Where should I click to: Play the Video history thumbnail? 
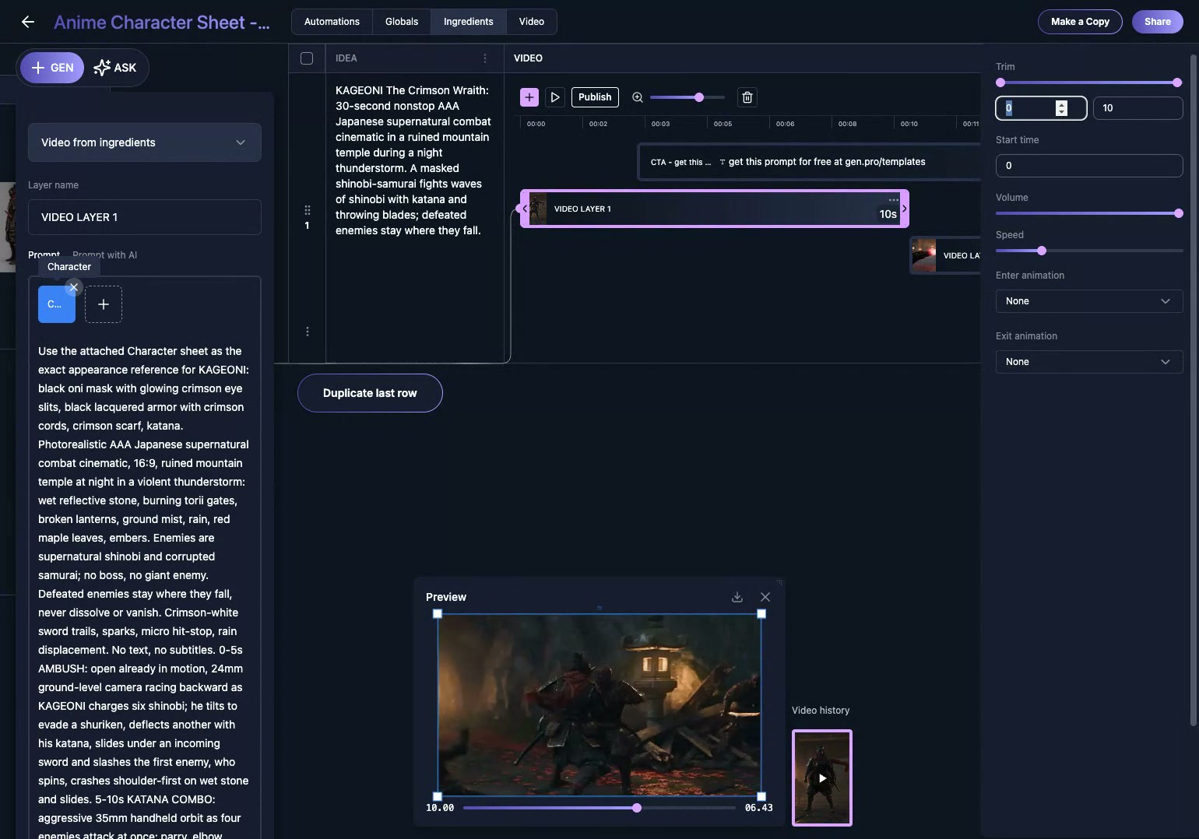[x=822, y=778]
